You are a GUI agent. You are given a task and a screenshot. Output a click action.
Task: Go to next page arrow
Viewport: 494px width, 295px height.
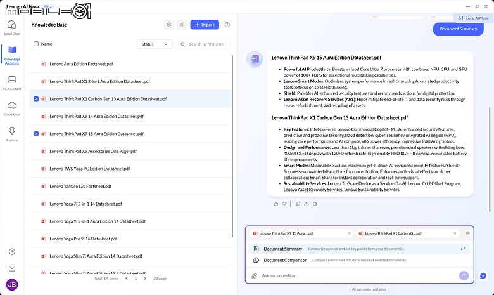(145, 279)
